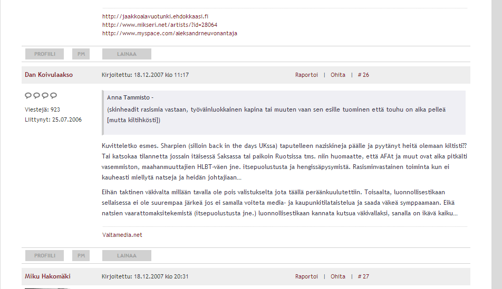Image resolution: width=502 pixels, height=289 pixels.
Task: Report post #26 with Raportoi
Action: click(306, 75)
